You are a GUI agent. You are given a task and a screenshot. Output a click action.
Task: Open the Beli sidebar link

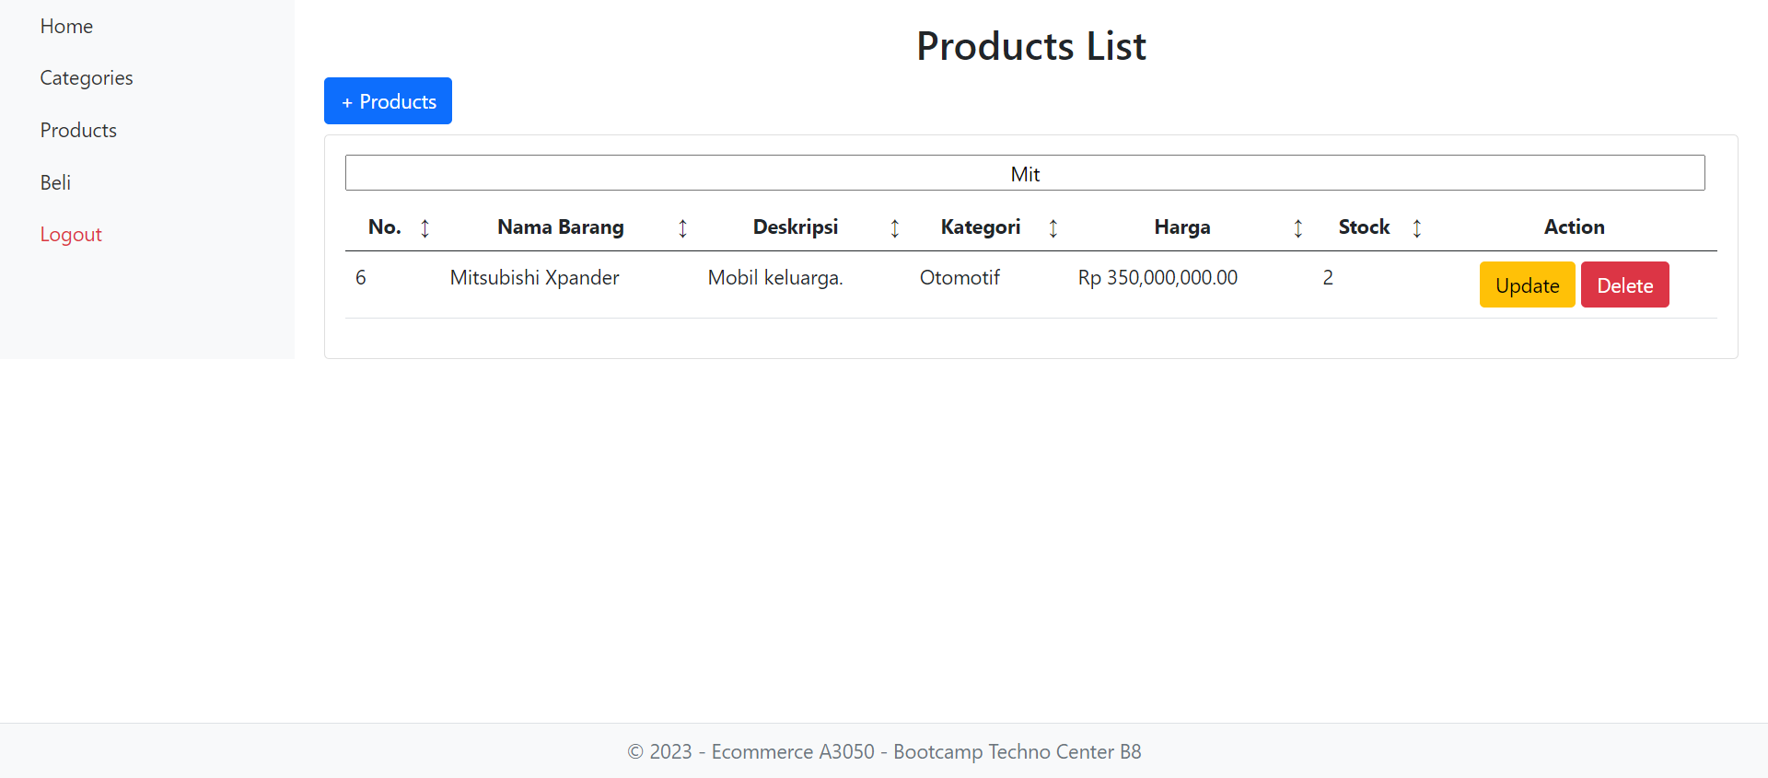[x=55, y=183]
